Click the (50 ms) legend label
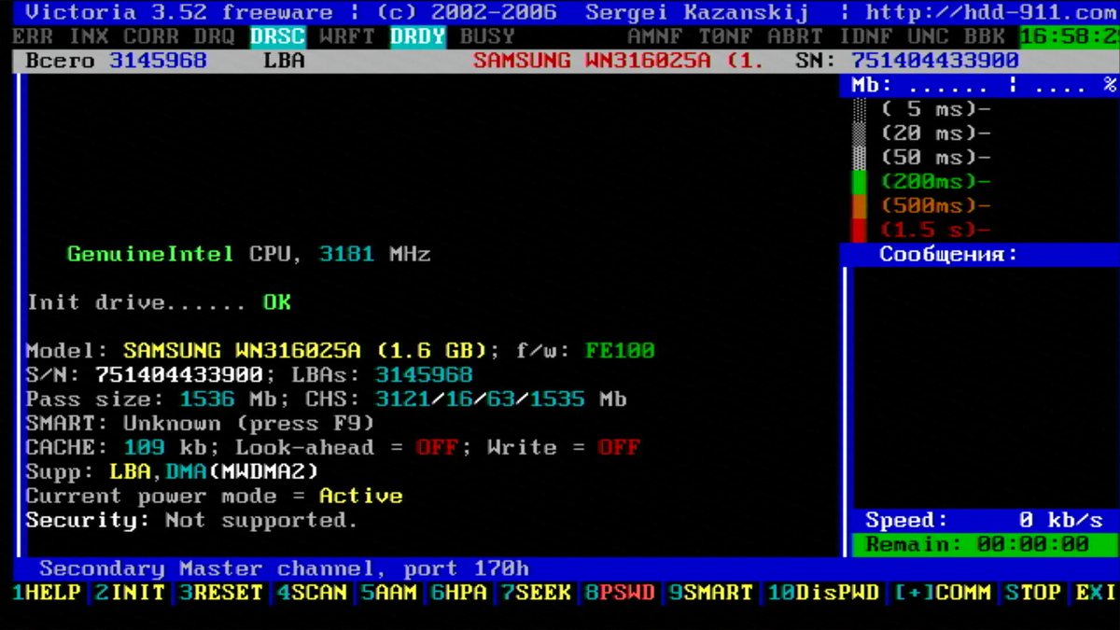 pyautogui.click(x=936, y=158)
